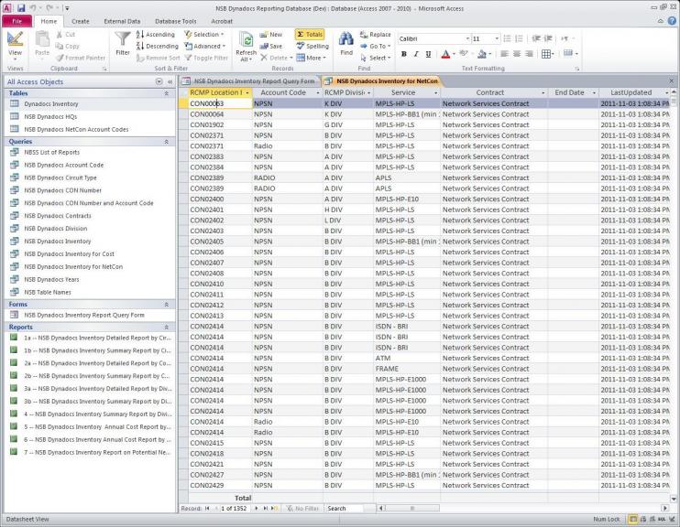This screenshot has width=680, height=527.
Task: Apply Underline formatting
Action: tap(428, 54)
